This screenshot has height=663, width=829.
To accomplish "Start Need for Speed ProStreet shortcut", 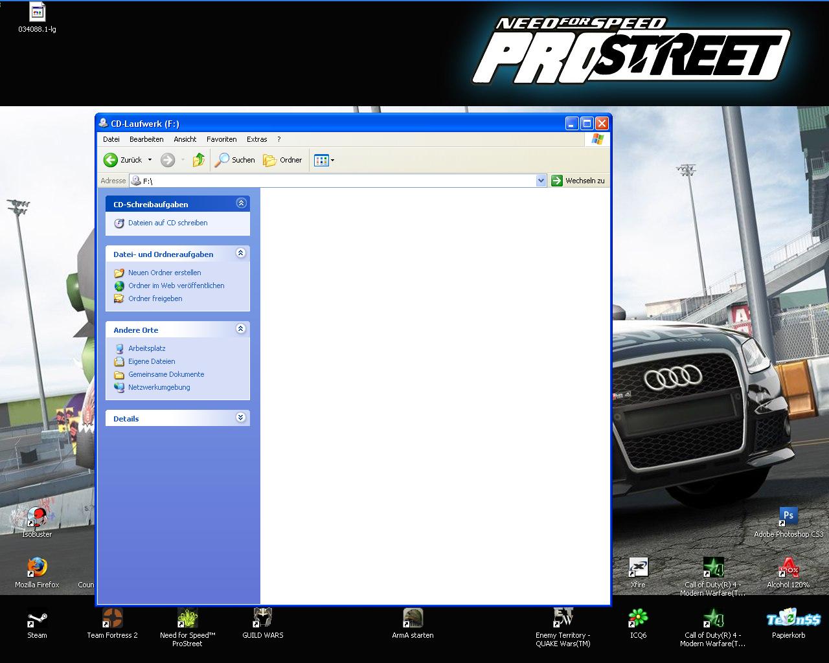I will coord(187,627).
